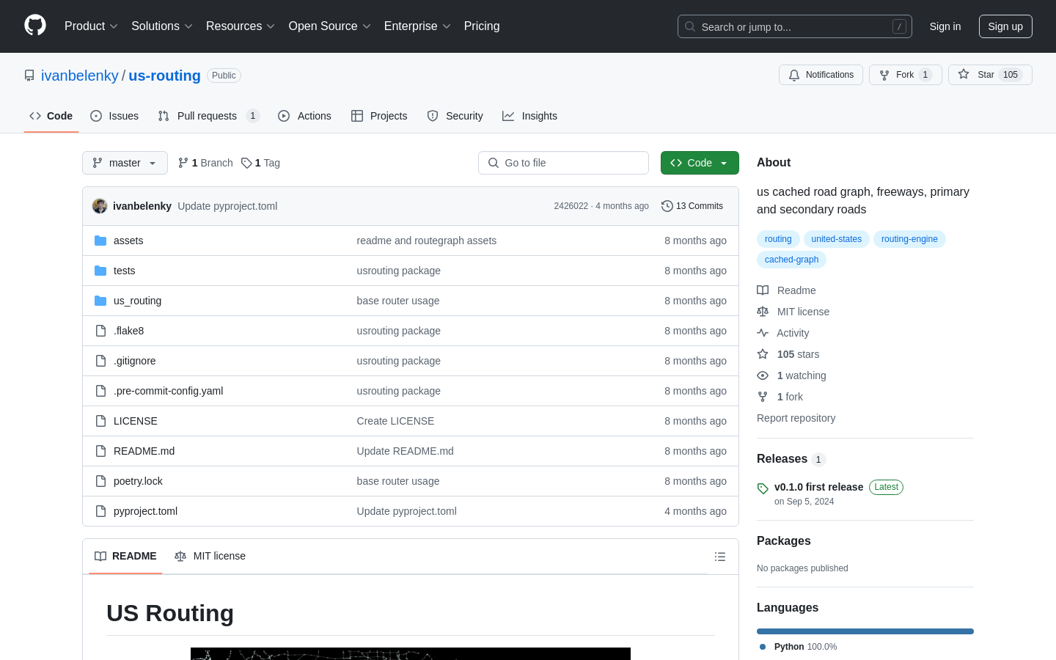Click the Python language color dot
Viewport: 1056px width, 660px height.
763,647
